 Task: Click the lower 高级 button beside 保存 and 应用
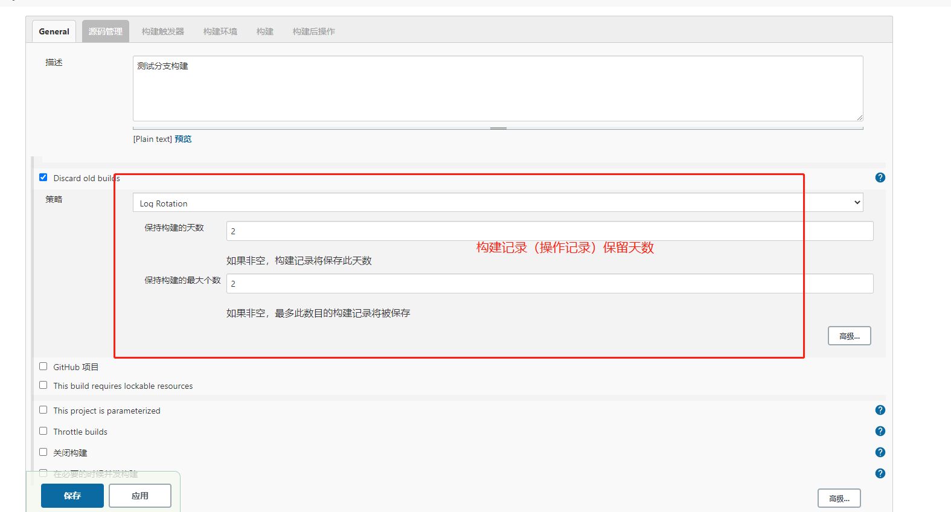coord(839,498)
